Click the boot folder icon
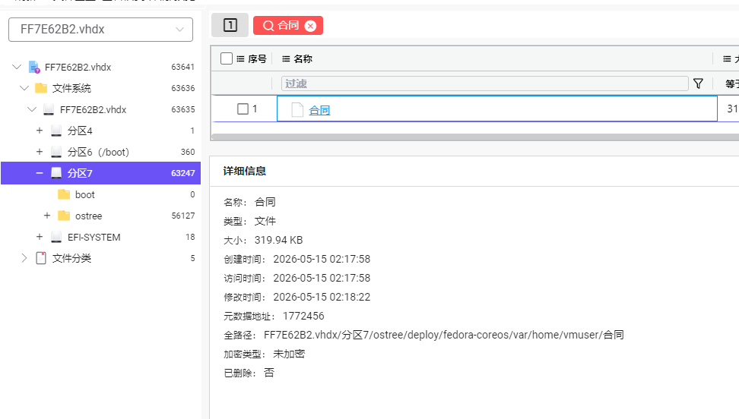The height and width of the screenshot is (419, 739). coord(64,194)
